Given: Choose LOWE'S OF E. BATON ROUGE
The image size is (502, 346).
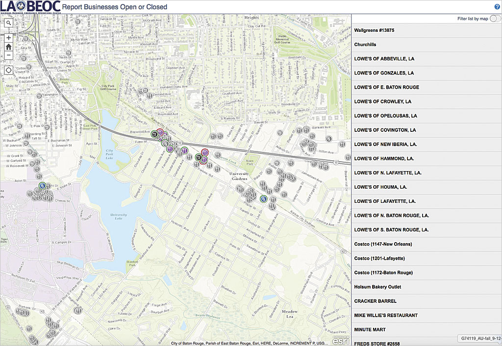Looking at the screenshot, I should [427, 87].
